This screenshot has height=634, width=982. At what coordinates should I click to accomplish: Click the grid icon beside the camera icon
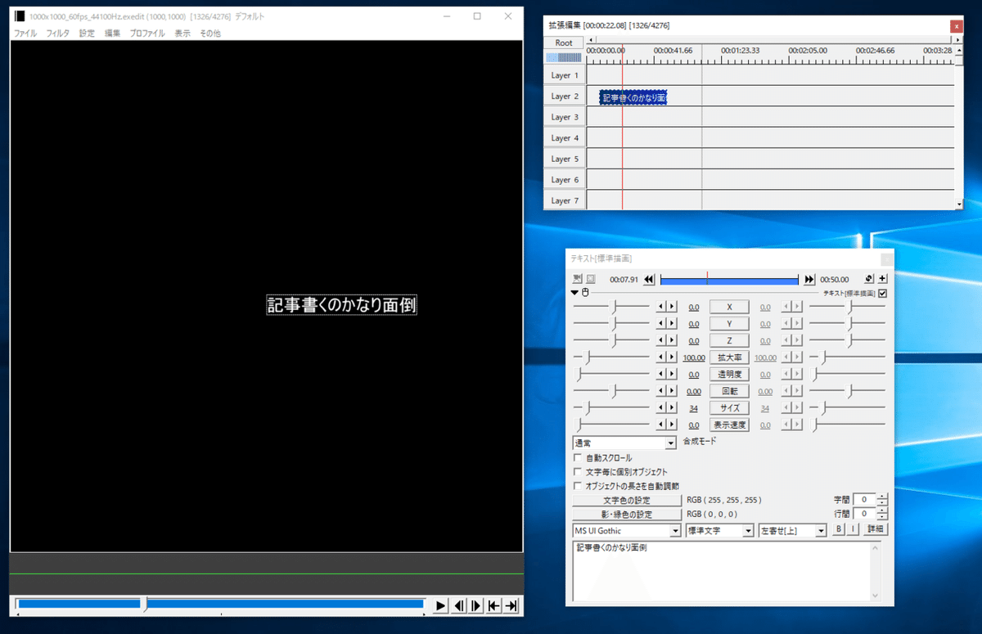[590, 279]
